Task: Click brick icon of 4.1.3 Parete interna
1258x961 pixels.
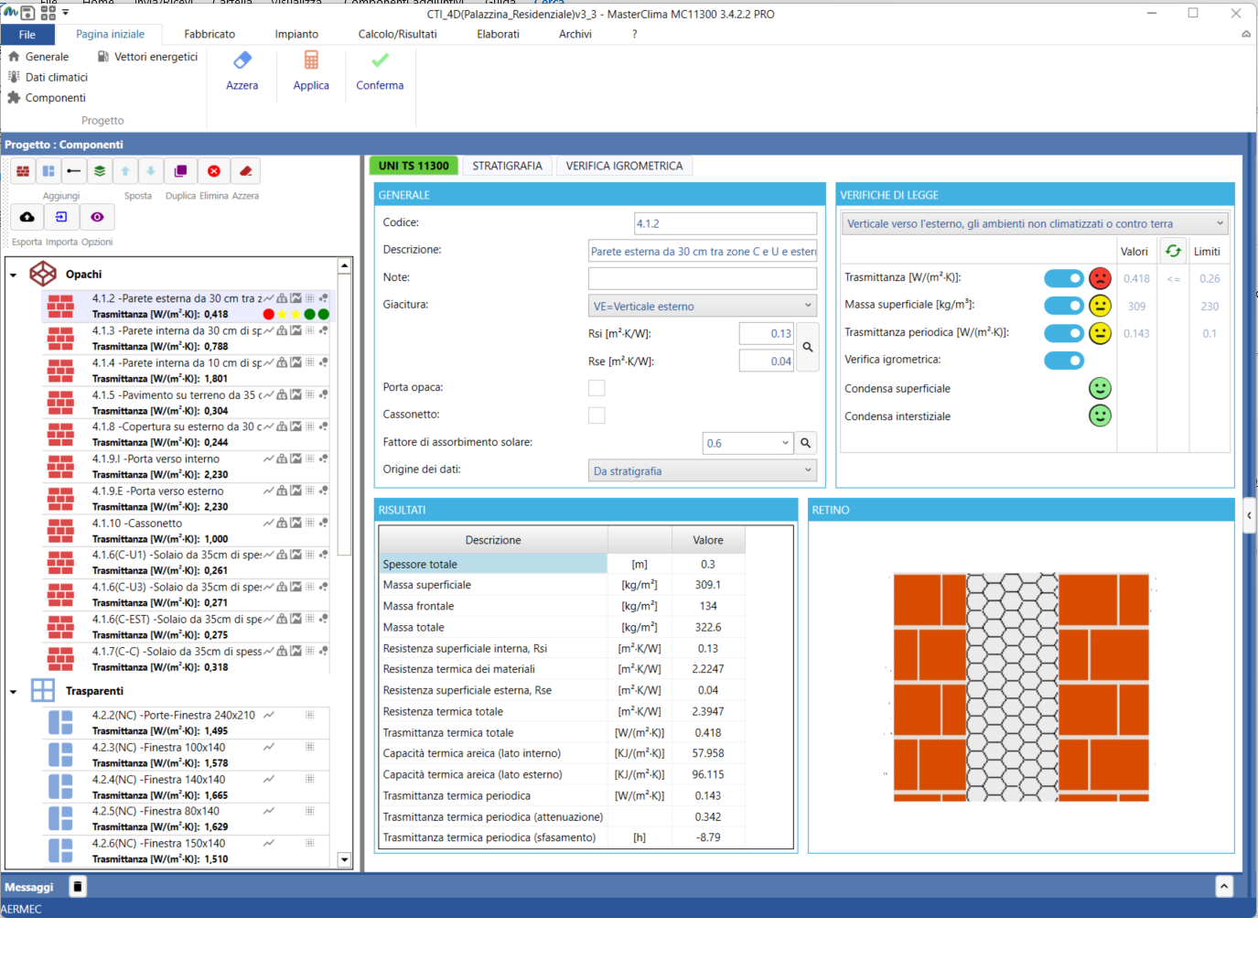Action: 60,339
